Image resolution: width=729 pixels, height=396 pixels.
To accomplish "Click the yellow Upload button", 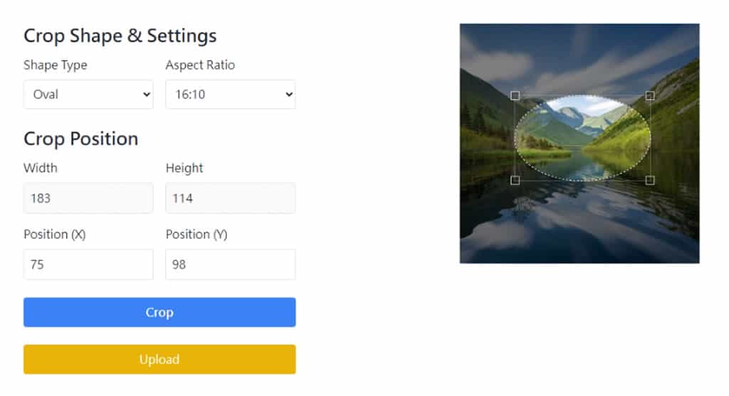I will pos(159,359).
